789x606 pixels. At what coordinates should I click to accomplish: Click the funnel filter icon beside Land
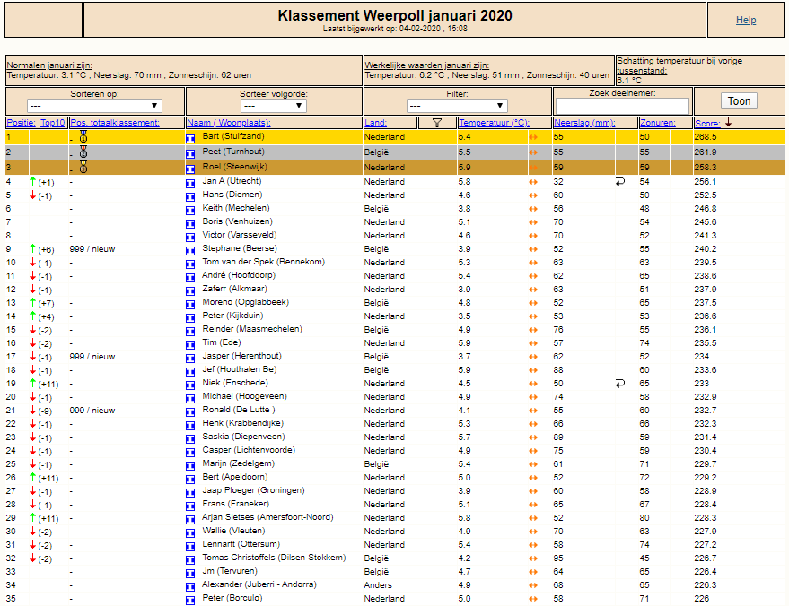tap(437, 123)
